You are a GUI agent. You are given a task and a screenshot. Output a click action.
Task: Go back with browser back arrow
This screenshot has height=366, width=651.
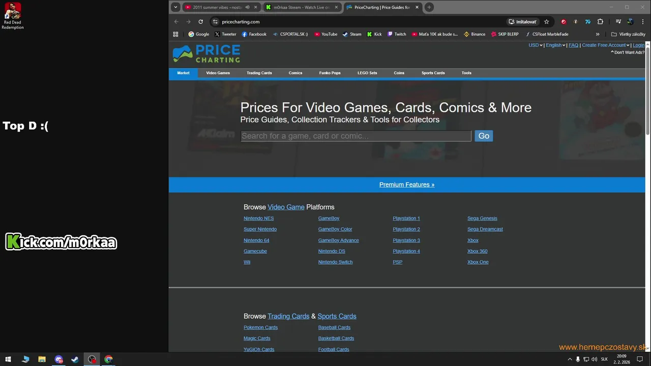point(176,22)
